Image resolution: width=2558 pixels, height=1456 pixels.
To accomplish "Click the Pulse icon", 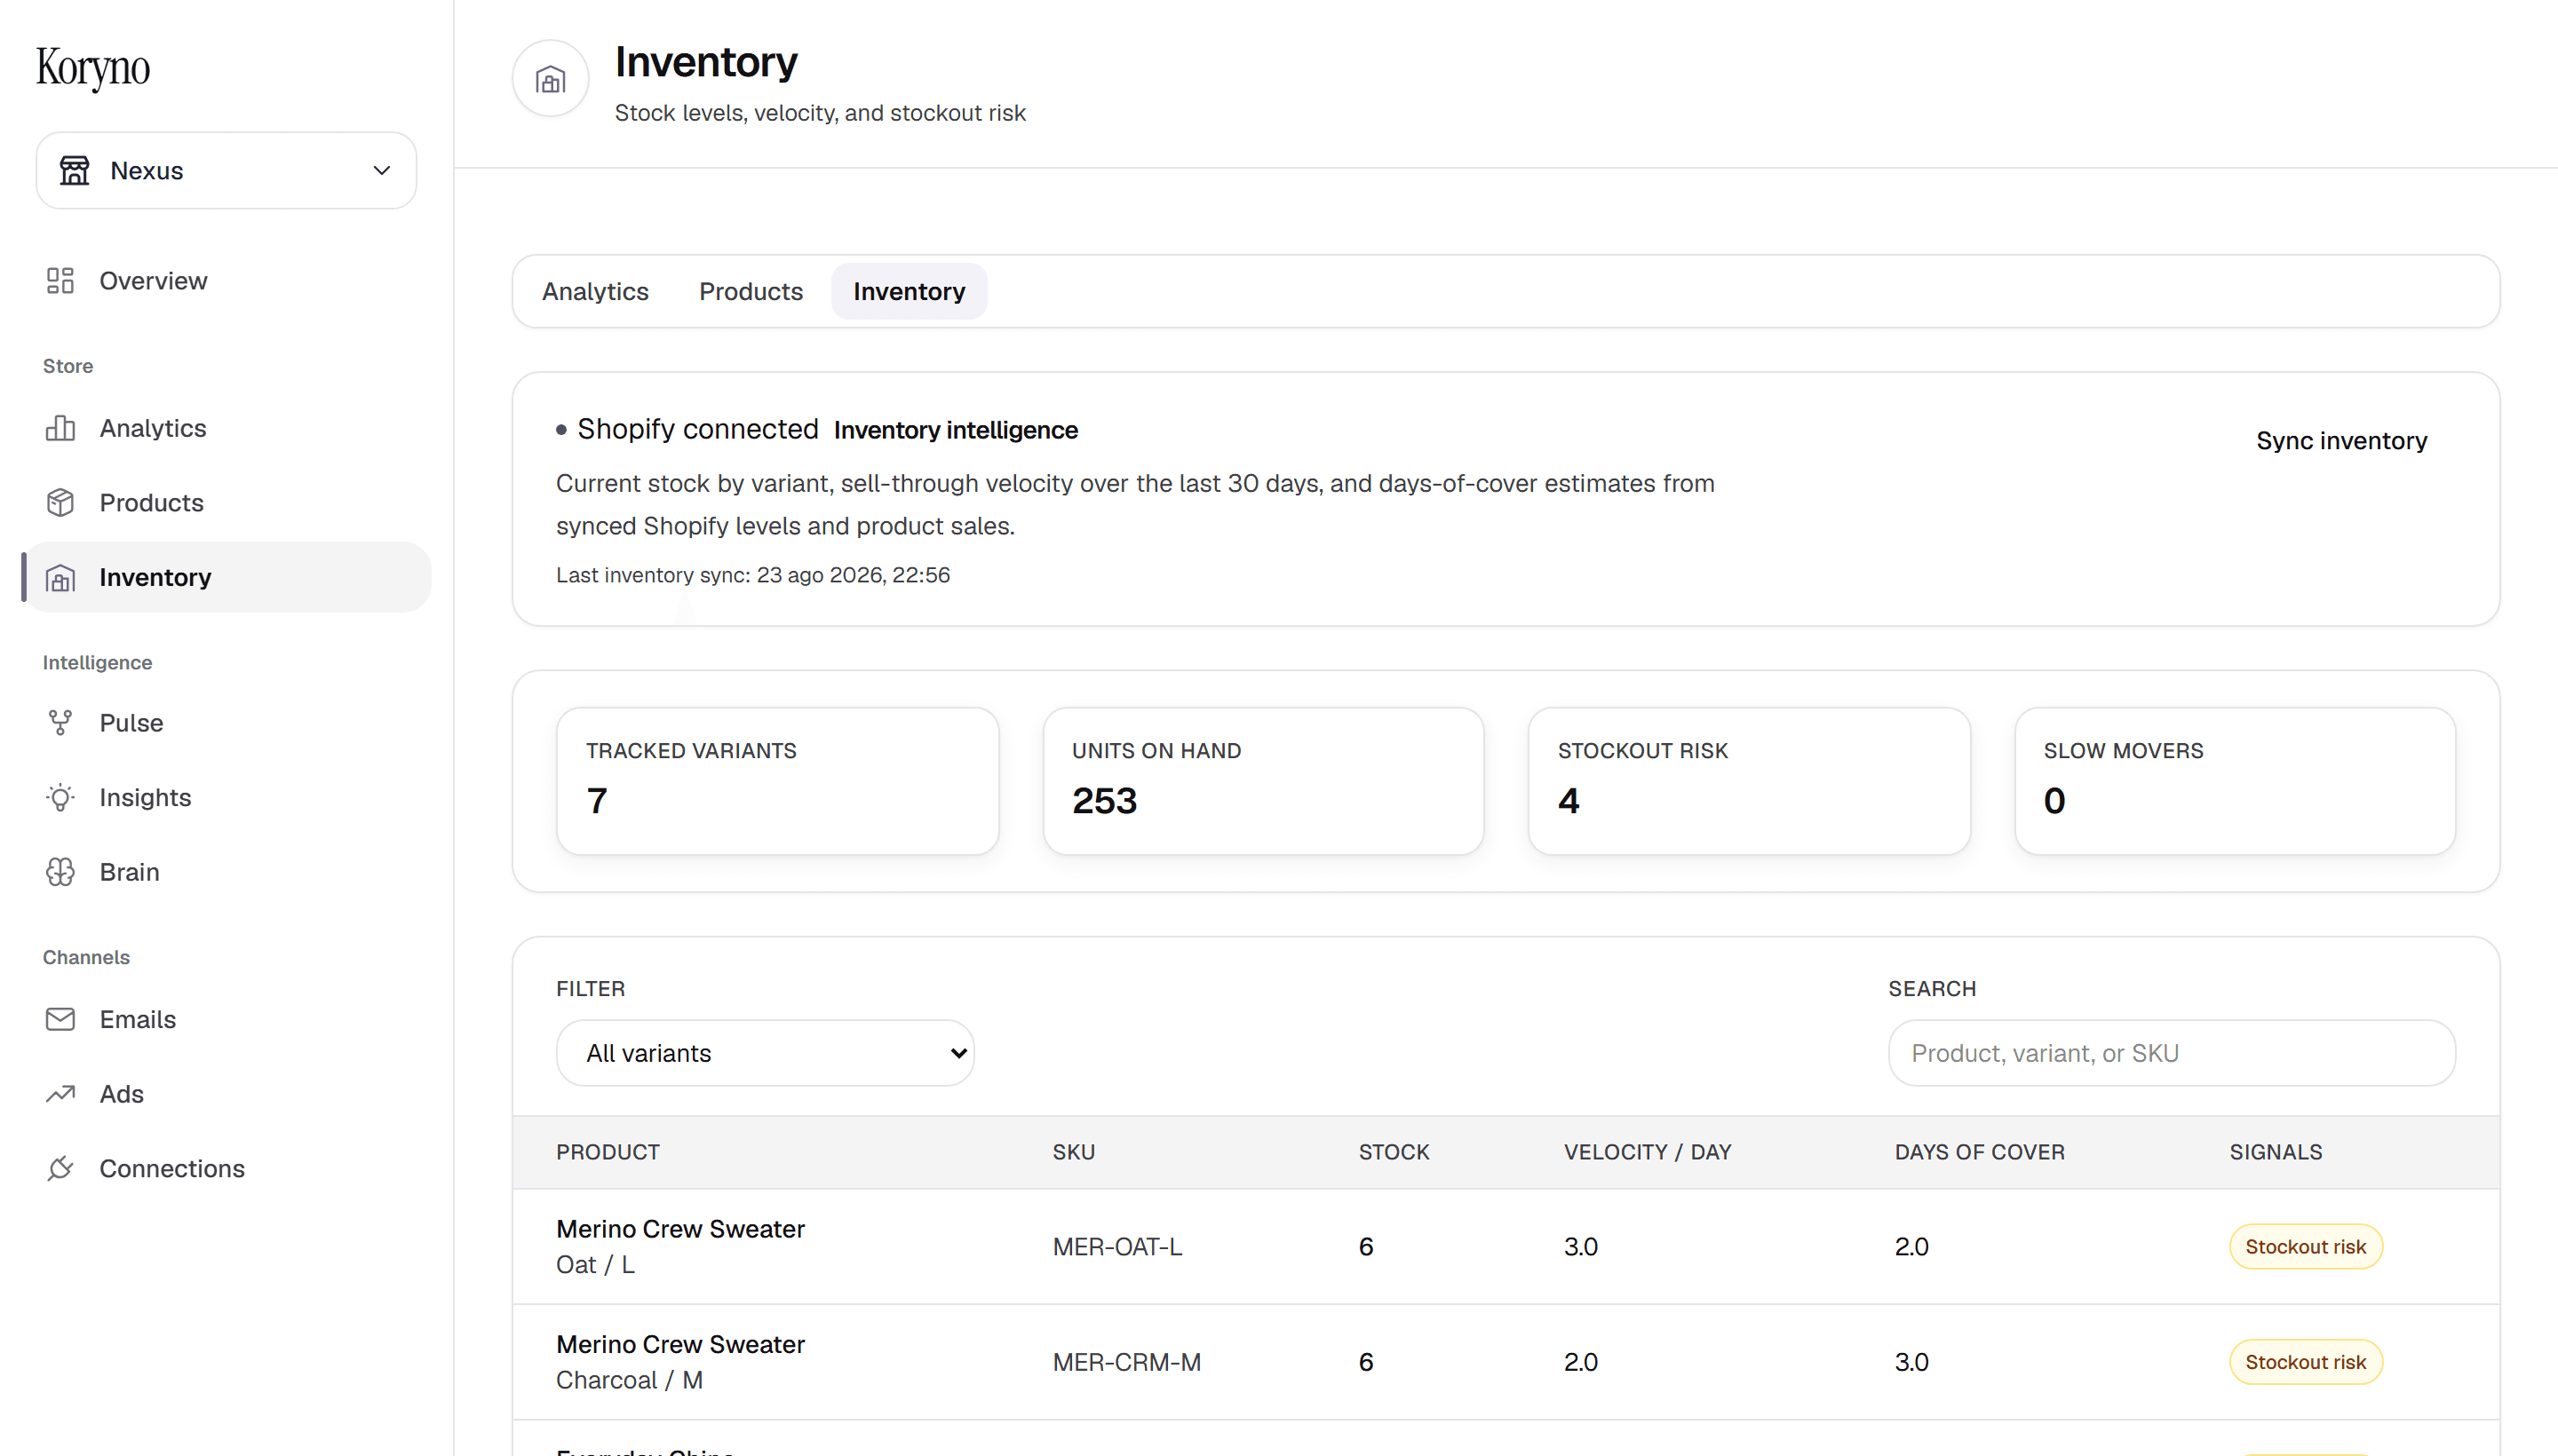I will [60, 723].
